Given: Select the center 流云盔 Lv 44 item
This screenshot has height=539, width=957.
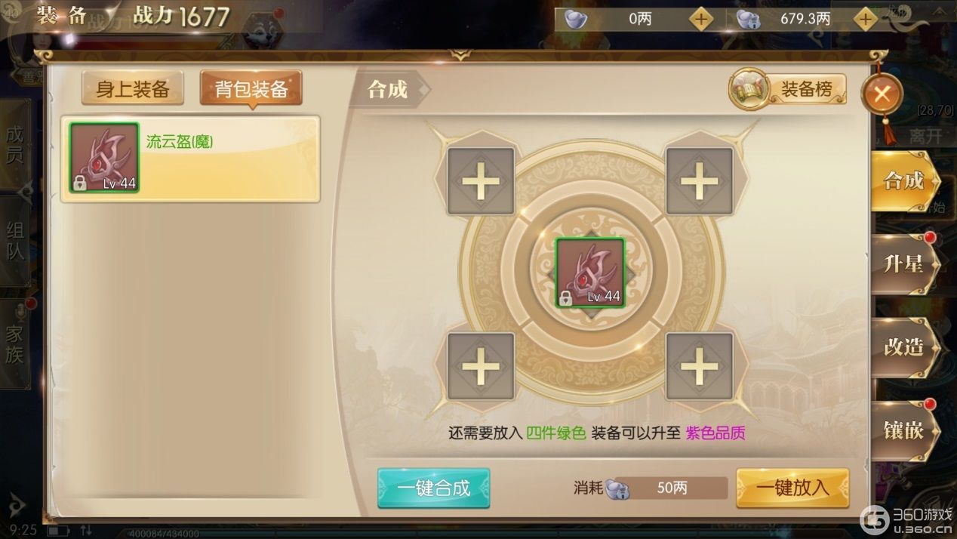Looking at the screenshot, I should [x=590, y=273].
